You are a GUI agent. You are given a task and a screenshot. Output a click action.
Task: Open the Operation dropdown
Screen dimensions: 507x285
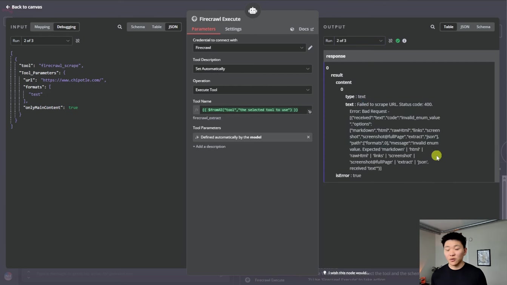tap(252, 90)
